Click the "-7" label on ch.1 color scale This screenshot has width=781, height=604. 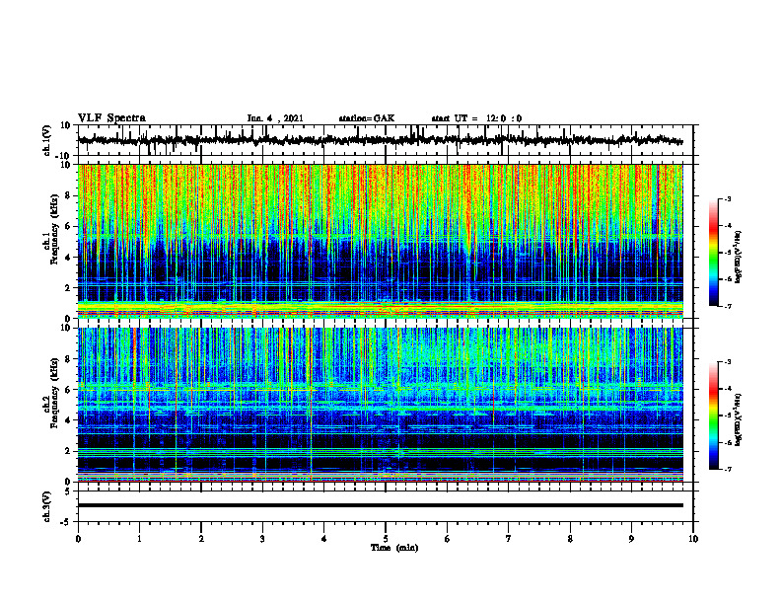[728, 306]
